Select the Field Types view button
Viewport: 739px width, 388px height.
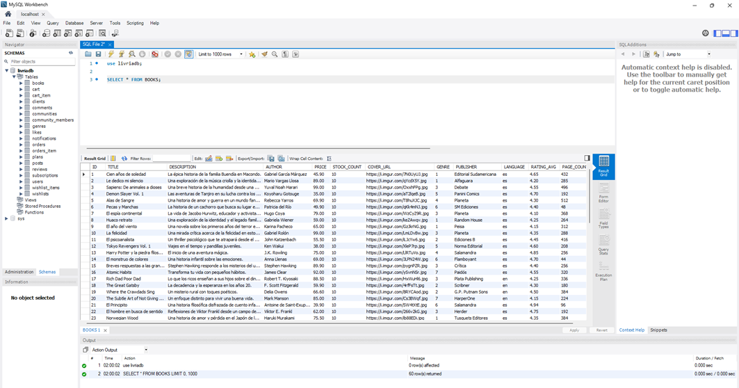click(603, 219)
